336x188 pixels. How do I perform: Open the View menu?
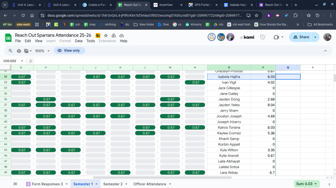(x=39, y=41)
